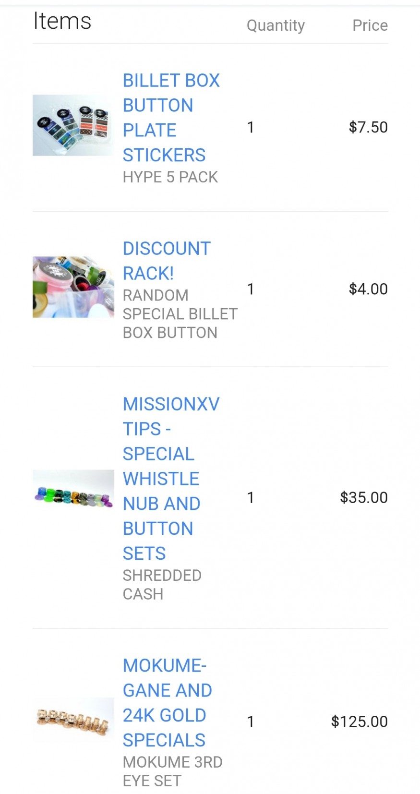Click the Discount Rack product thumbnail

tap(73, 287)
